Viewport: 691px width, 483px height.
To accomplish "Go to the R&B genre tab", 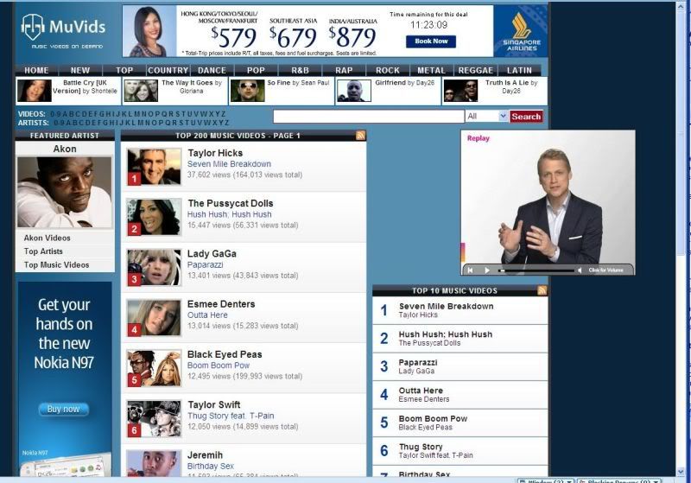I will 300,71.
